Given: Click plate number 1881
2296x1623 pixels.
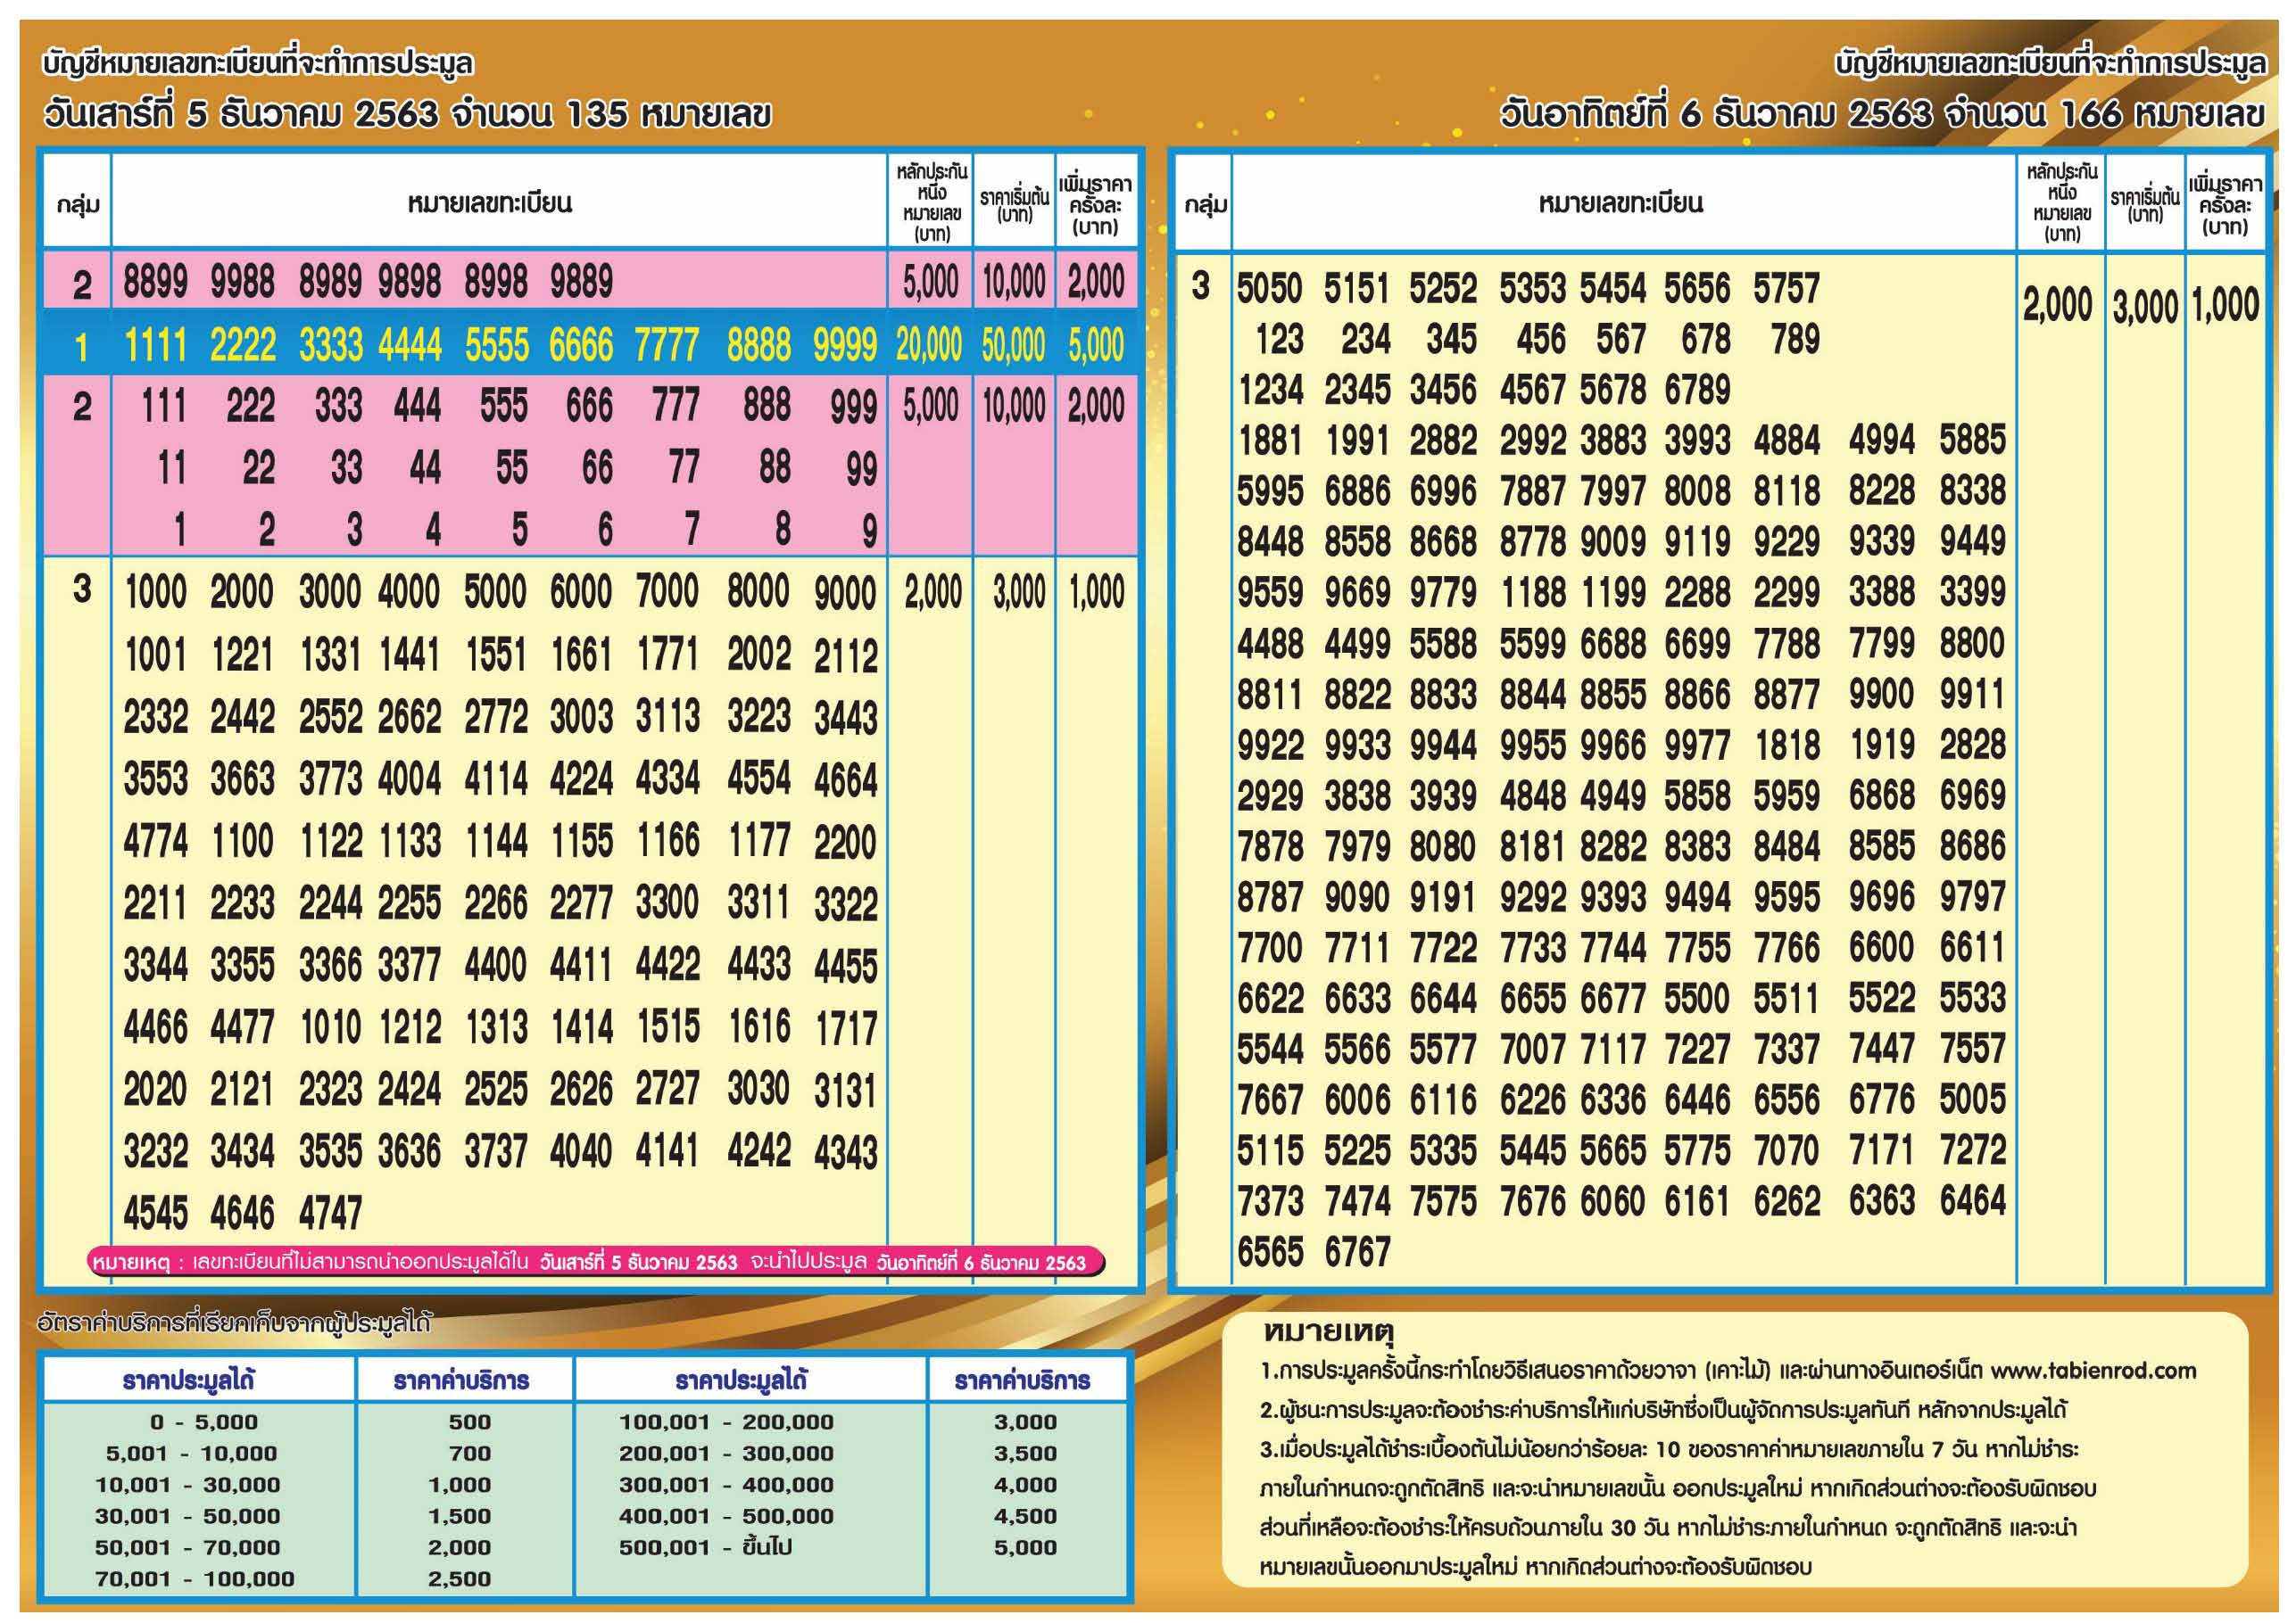Looking at the screenshot, I should (1269, 441).
